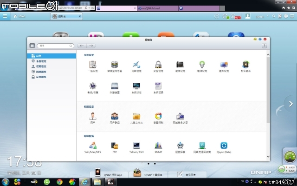Open System Logs (系统记录) icon
This screenshot has width=297, height=186.
pos(158,86)
